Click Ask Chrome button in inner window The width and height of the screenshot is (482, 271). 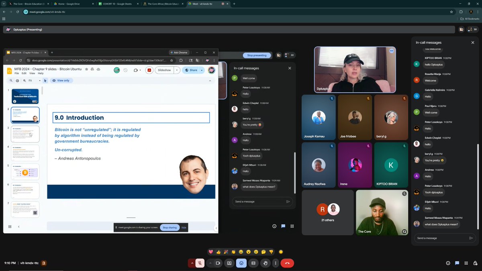(179, 52)
